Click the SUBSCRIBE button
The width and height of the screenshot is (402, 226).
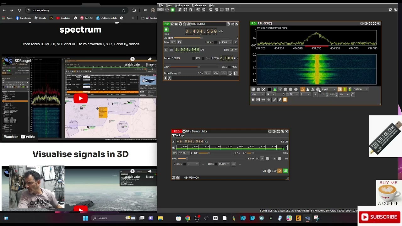pos(379,217)
